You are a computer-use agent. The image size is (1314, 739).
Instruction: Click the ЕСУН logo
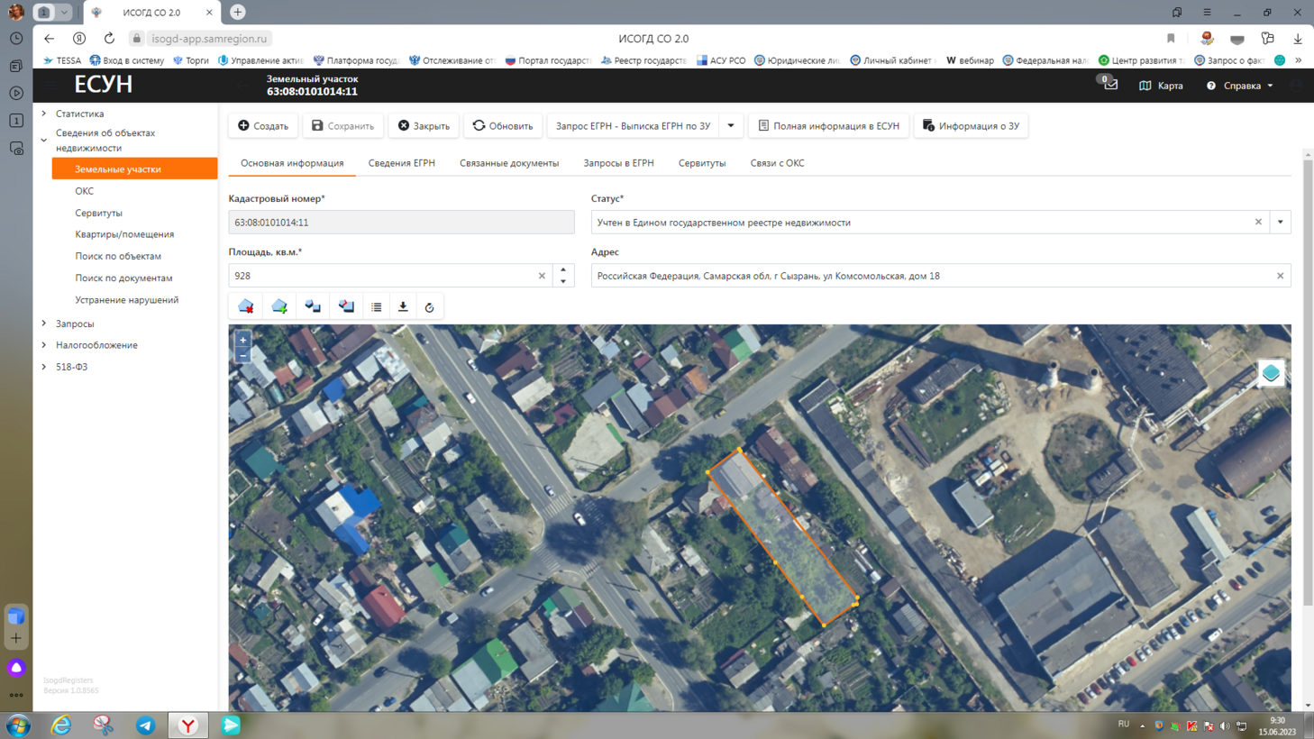coord(104,84)
